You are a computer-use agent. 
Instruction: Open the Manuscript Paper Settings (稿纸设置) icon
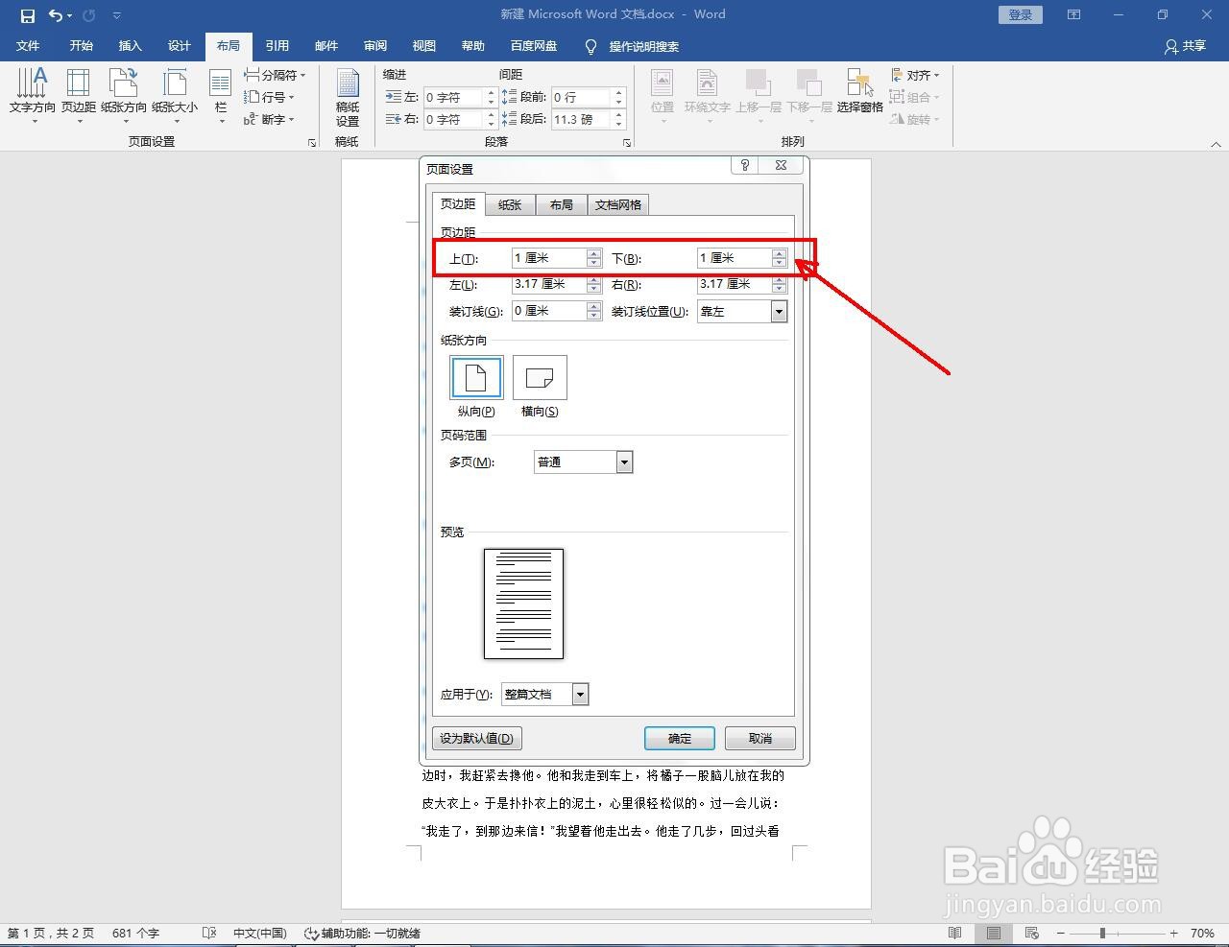[x=348, y=96]
